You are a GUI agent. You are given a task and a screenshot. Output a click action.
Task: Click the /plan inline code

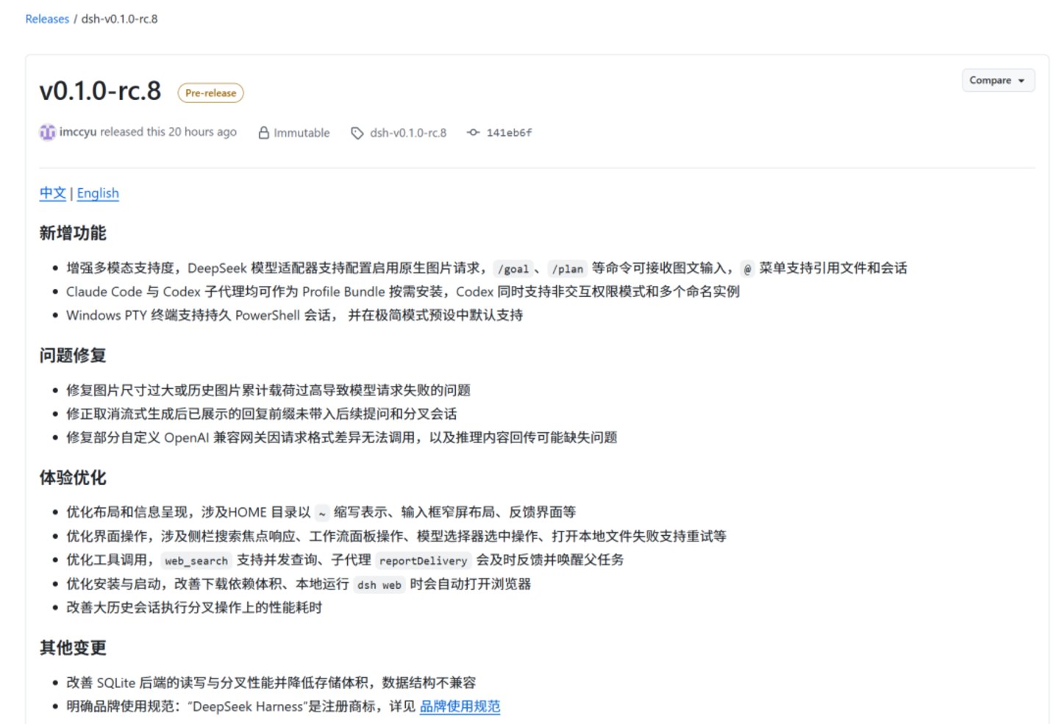(x=567, y=269)
